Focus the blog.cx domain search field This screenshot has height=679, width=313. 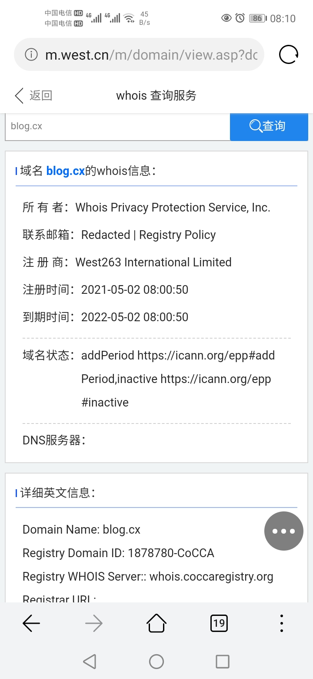click(x=117, y=126)
